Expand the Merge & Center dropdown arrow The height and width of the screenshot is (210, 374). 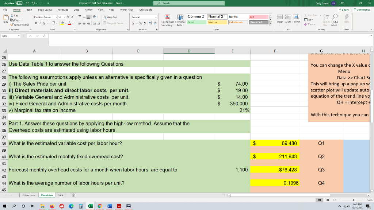coord(126,23)
